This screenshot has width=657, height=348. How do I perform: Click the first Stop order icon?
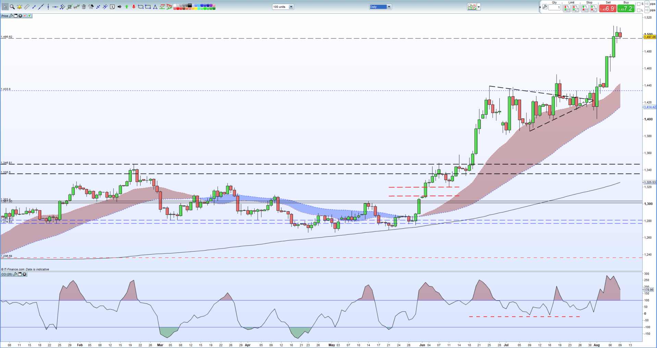[585, 8]
